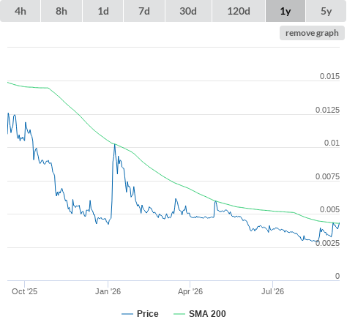Click the green SMA 200 legend marker
The image size is (347, 333).
click(x=179, y=314)
